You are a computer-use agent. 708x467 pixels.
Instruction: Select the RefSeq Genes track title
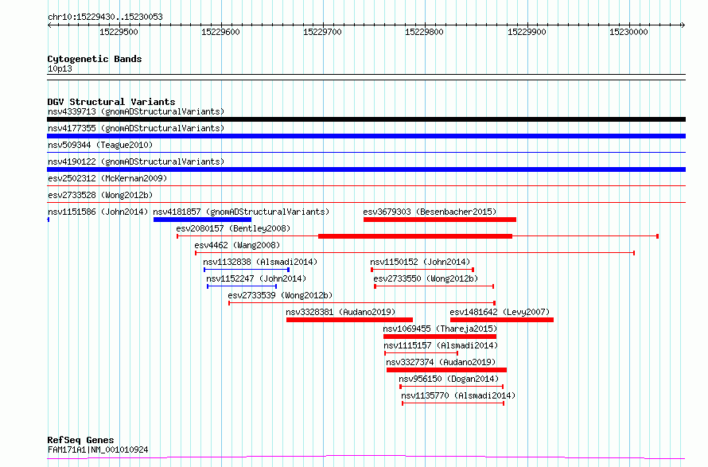click(x=80, y=440)
